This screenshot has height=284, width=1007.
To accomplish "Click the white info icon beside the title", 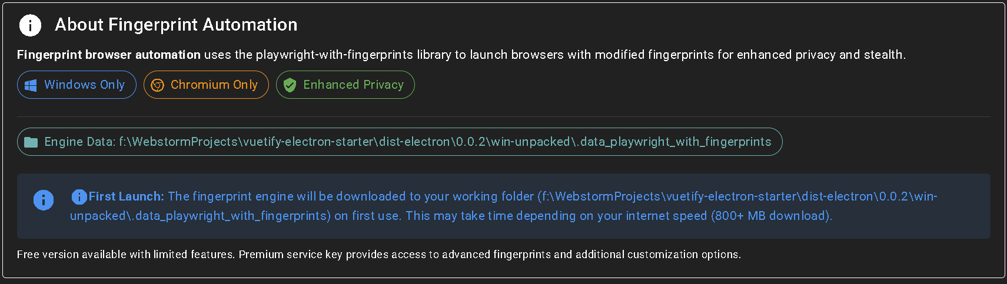I will click(x=30, y=25).
